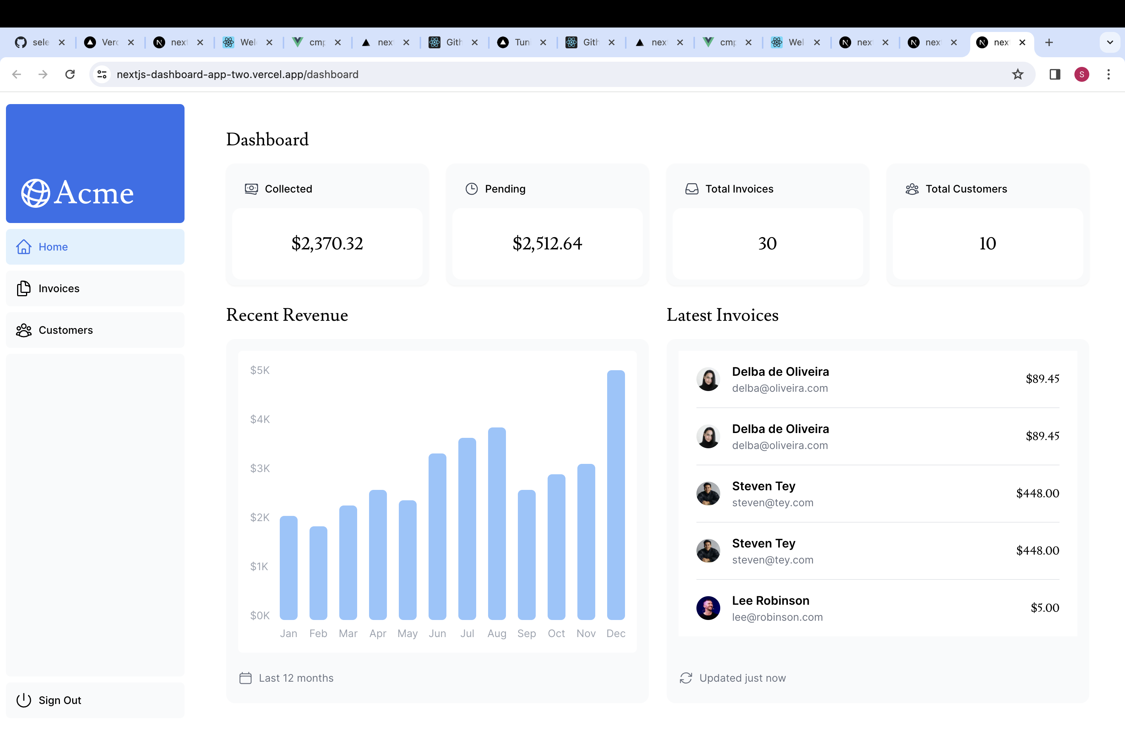
Task: Click the Collected banknotes icon
Action: 251,189
